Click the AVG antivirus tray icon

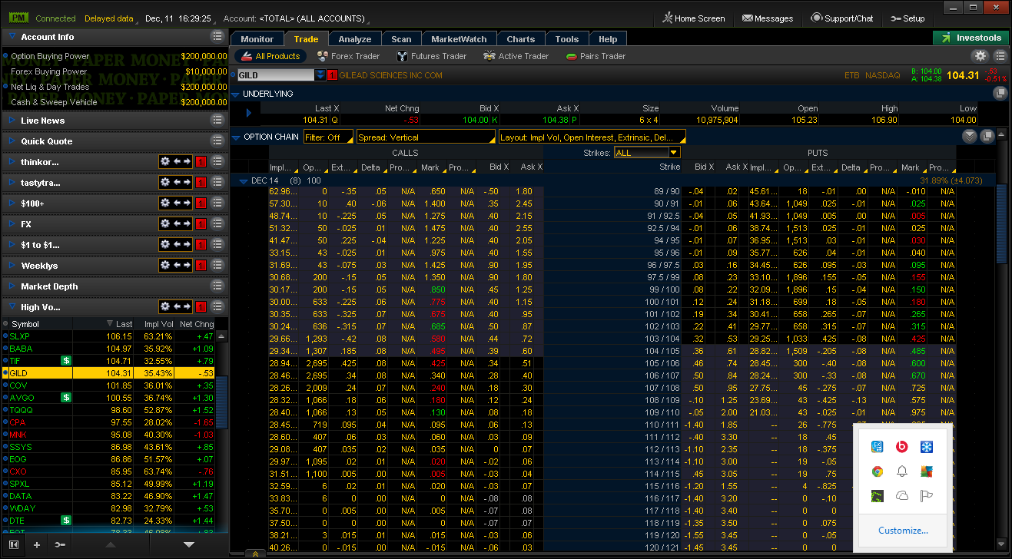(927, 471)
